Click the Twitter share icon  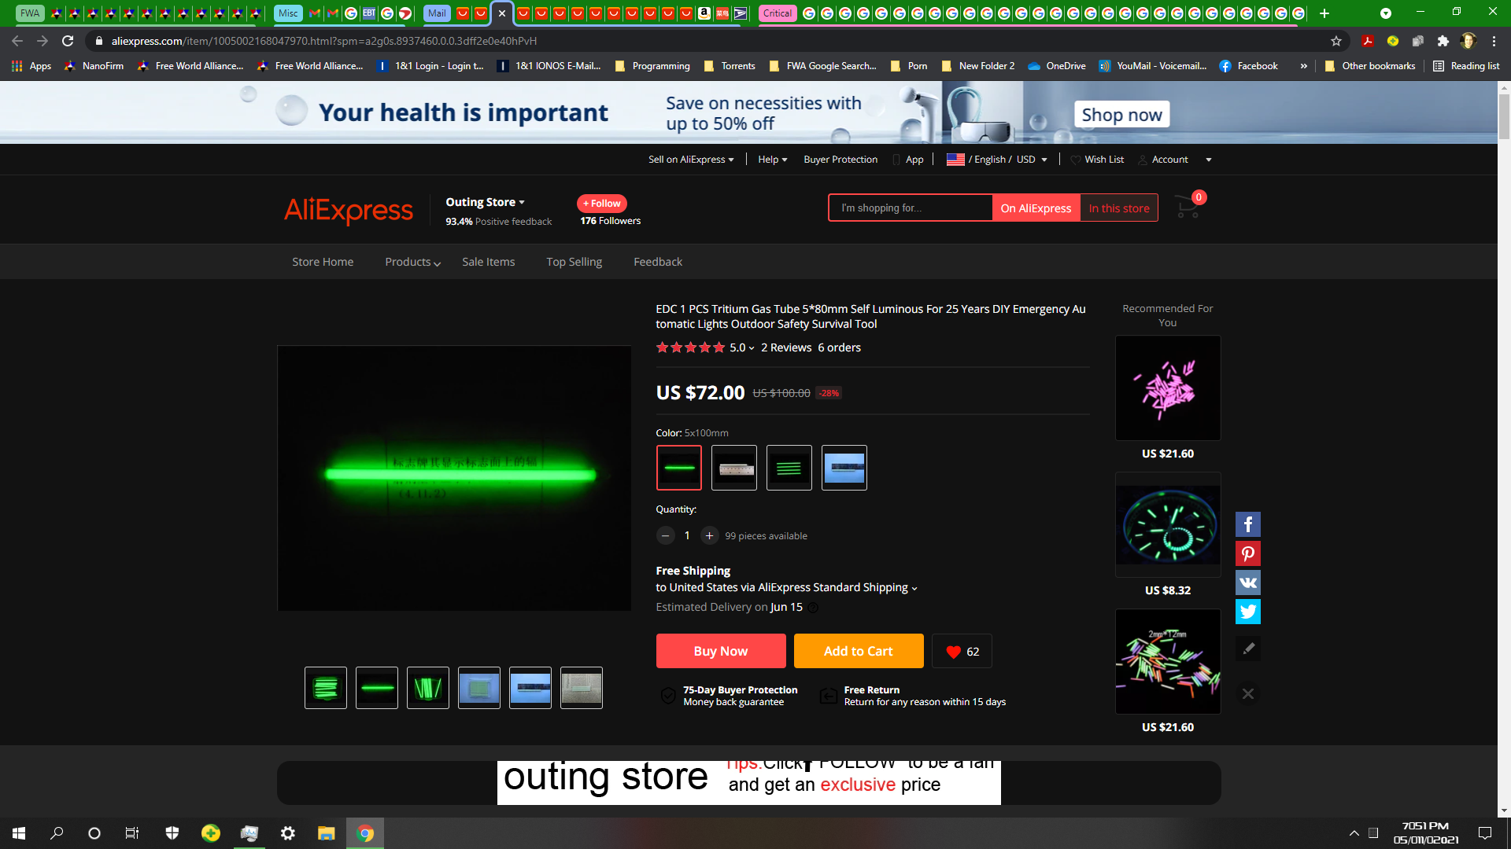[1247, 612]
